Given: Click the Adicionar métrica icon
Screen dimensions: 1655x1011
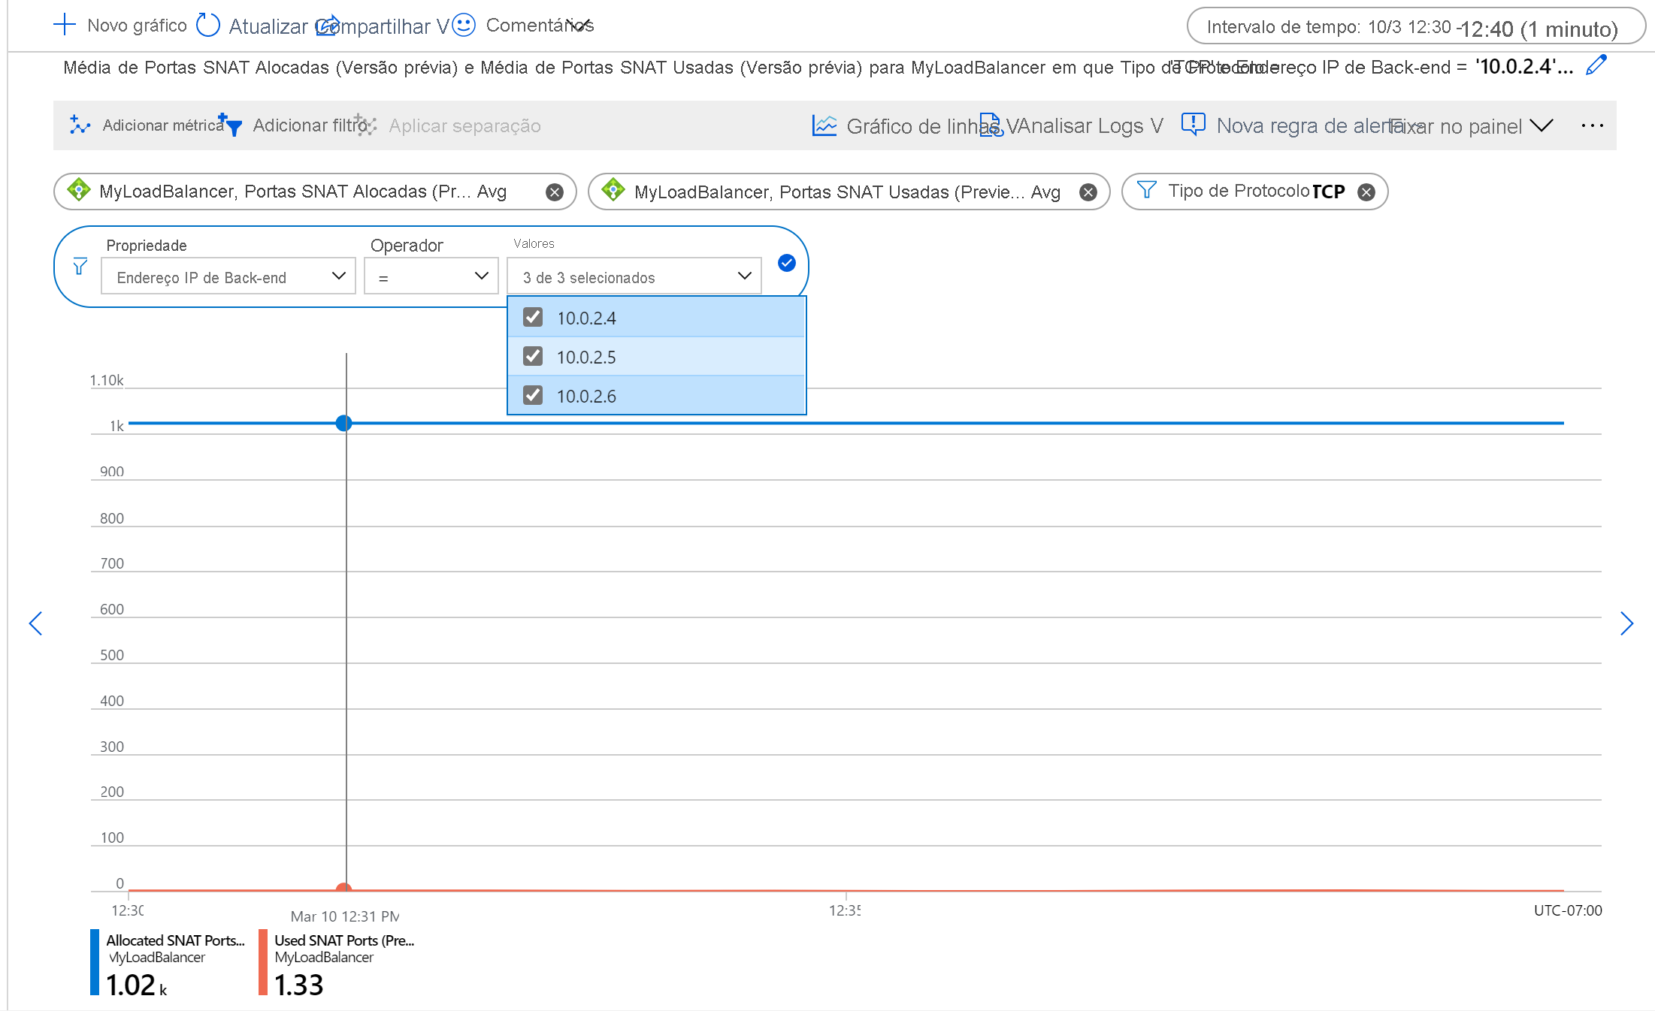Looking at the screenshot, I should click(80, 125).
